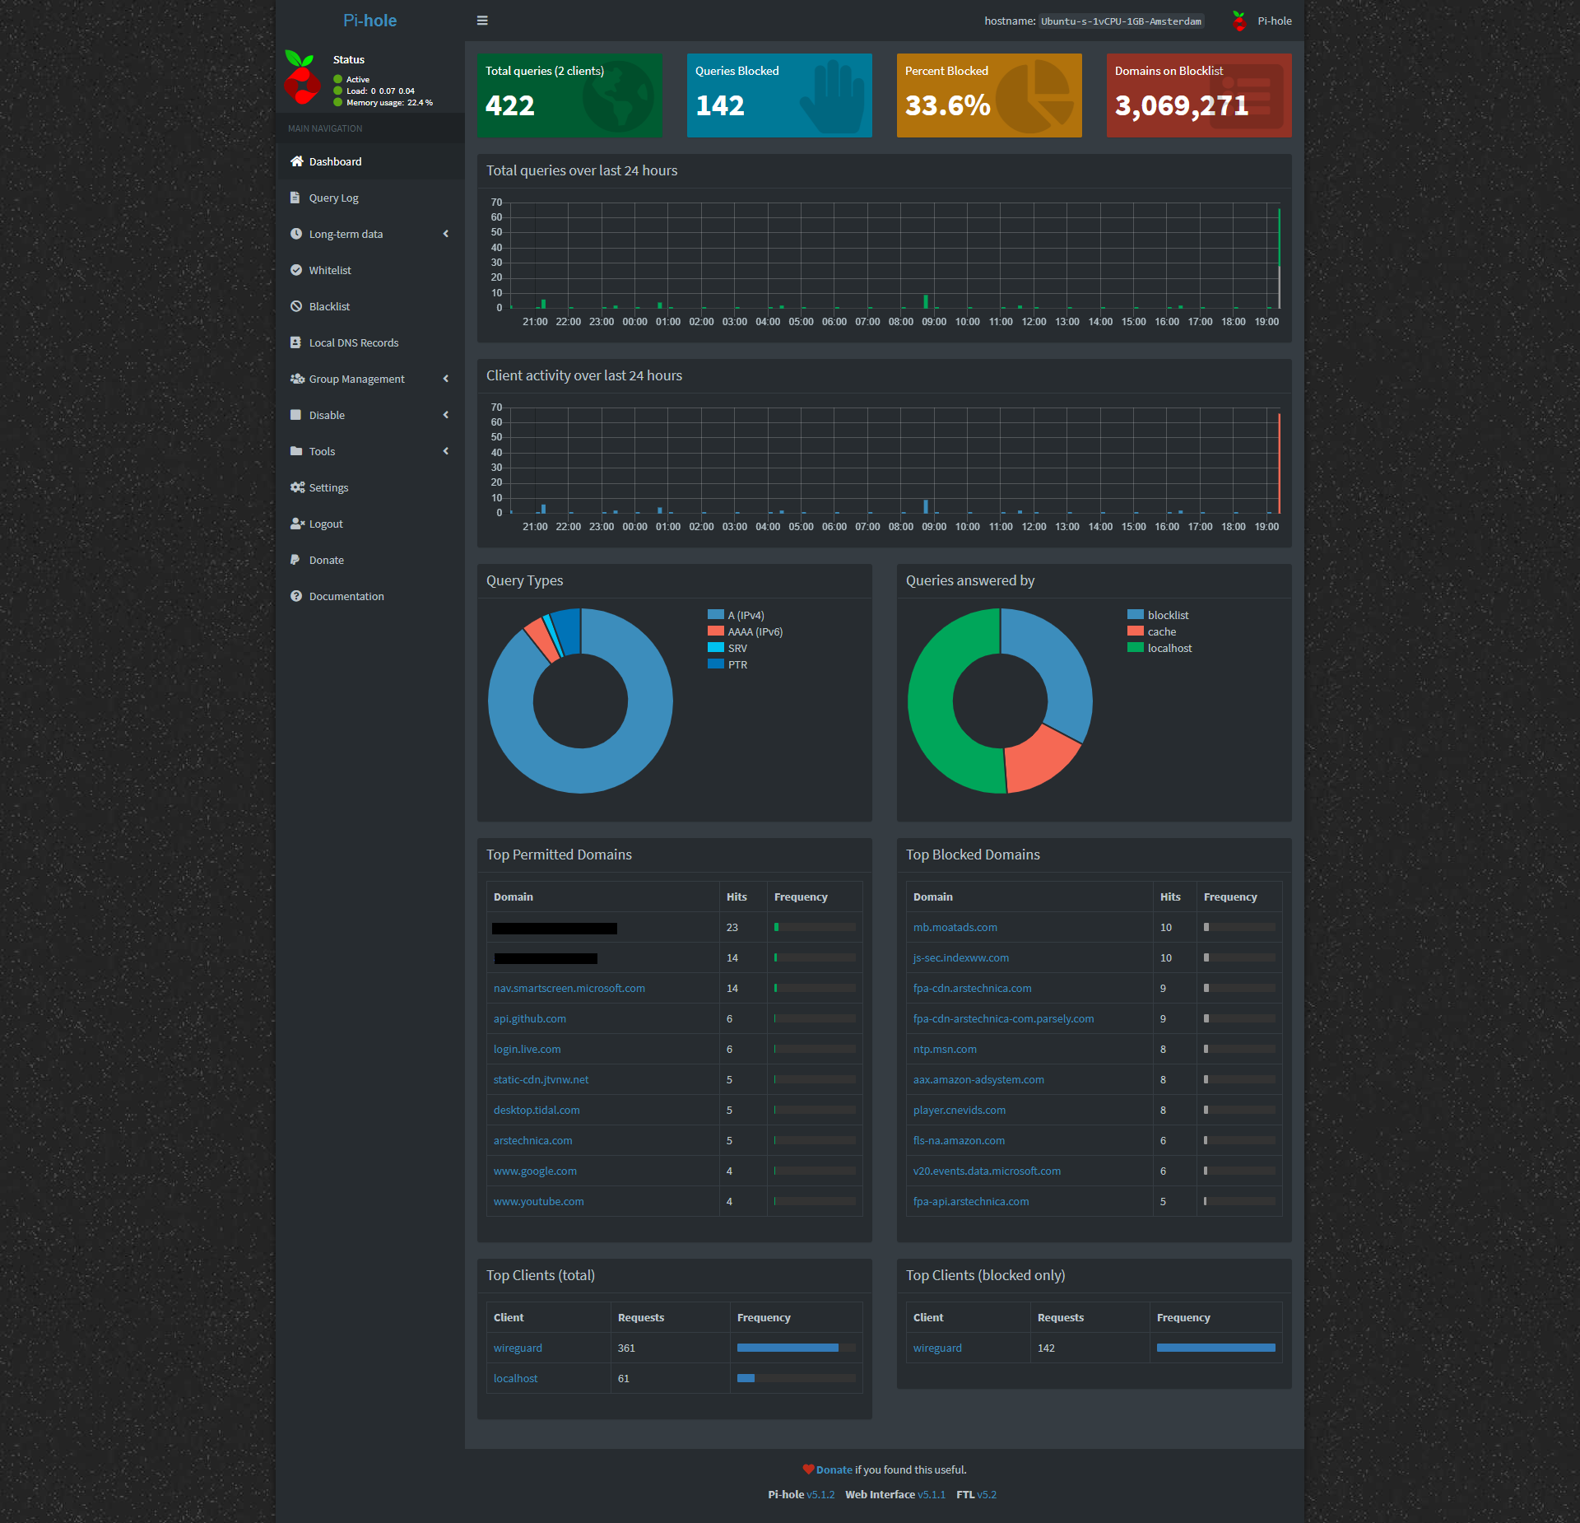Expand the Disable menu chevron
The width and height of the screenshot is (1580, 1523).
pos(446,415)
